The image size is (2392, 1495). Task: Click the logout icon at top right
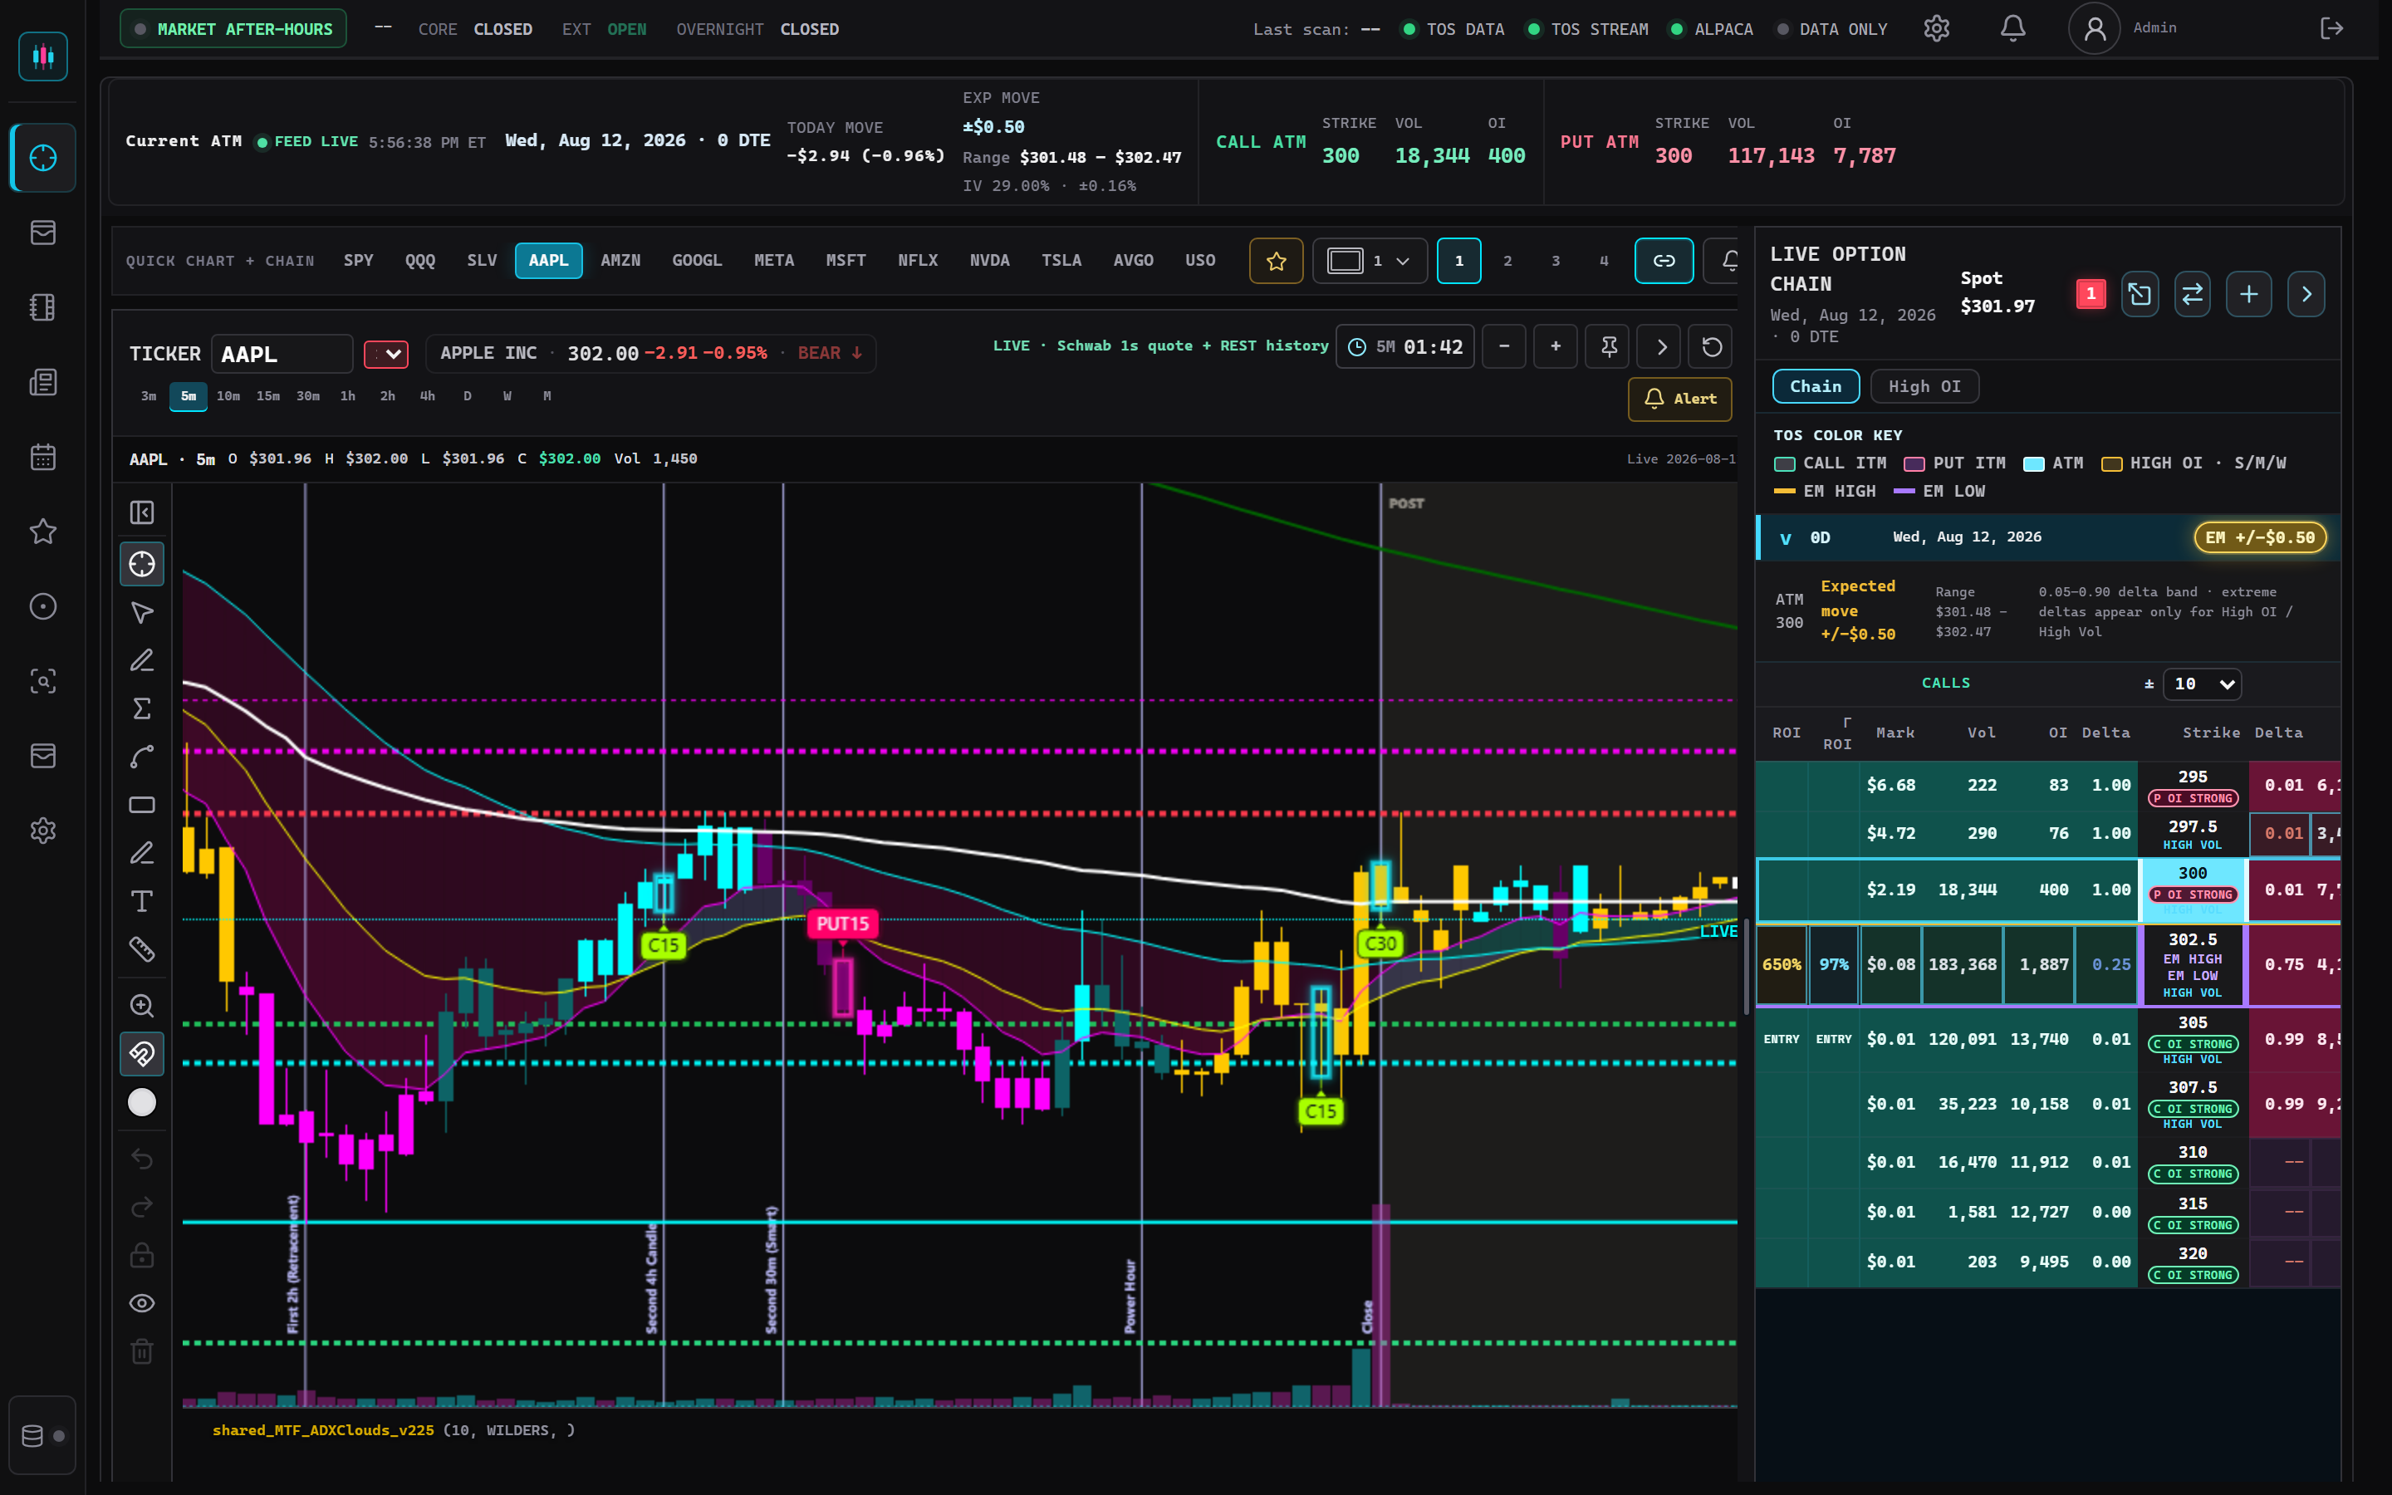[x=2331, y=29]
